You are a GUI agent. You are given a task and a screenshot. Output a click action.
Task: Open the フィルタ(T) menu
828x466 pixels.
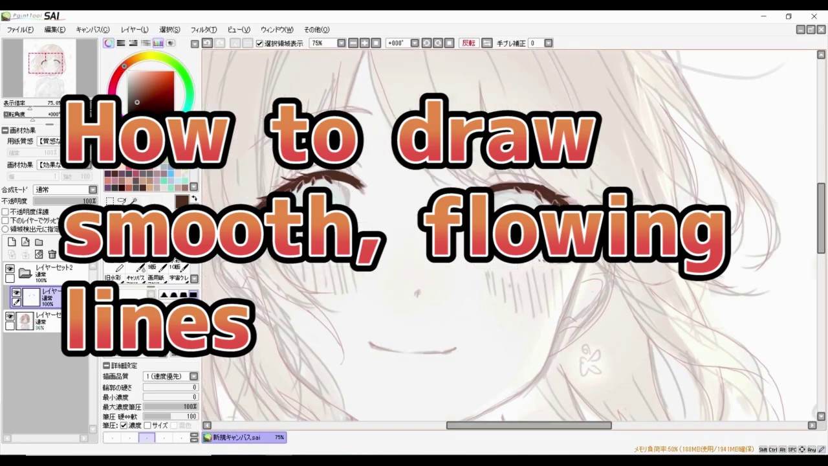pyautogui.click(x=204, y=30)
